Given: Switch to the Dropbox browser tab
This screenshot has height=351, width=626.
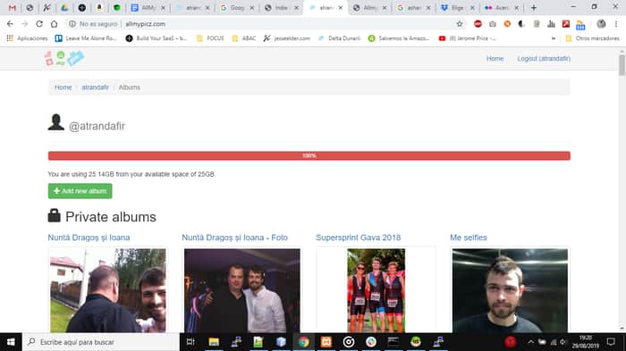Looking at the screenshot, I should click(x=457, y=7).
